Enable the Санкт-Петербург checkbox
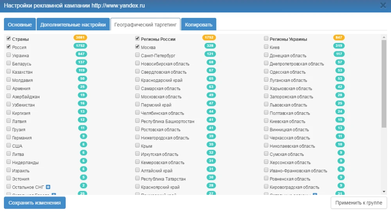The height and width of the screenshot is (212, 391). point(138,55)
